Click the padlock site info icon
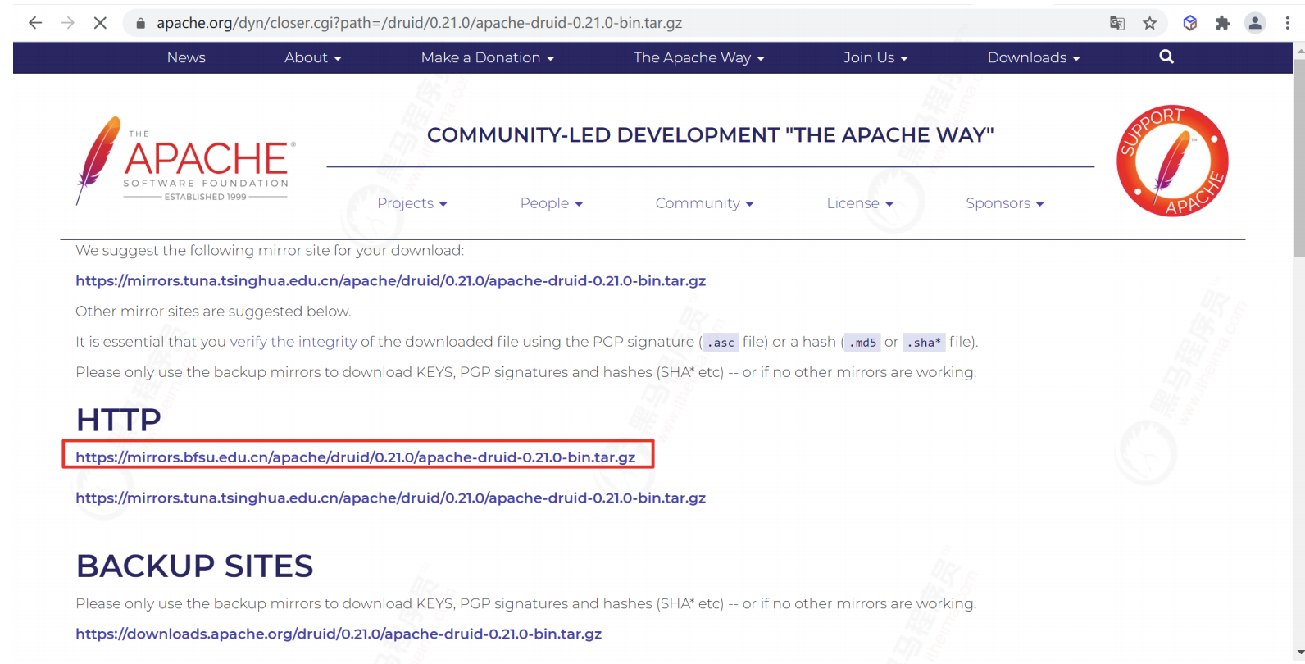 140,24
